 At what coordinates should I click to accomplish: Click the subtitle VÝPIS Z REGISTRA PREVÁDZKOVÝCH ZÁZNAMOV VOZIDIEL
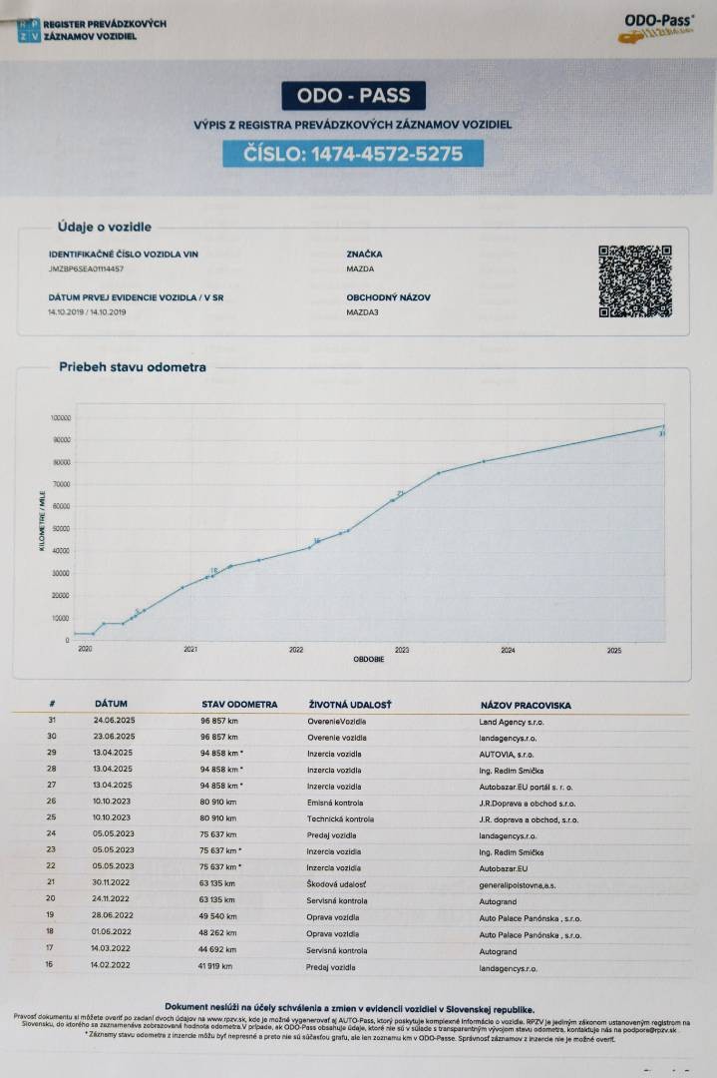pyautogui.click(x=353, y=125)
